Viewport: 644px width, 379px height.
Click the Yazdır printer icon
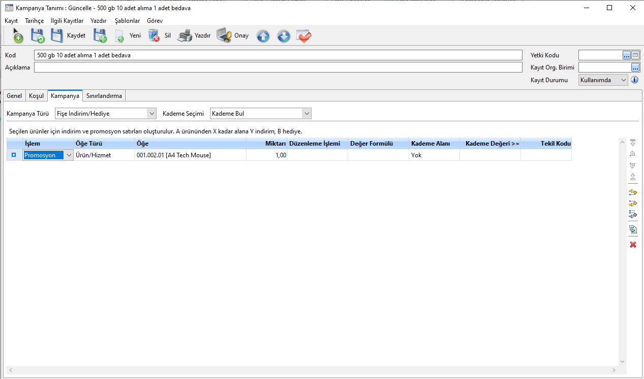click(x=185, y=36)
